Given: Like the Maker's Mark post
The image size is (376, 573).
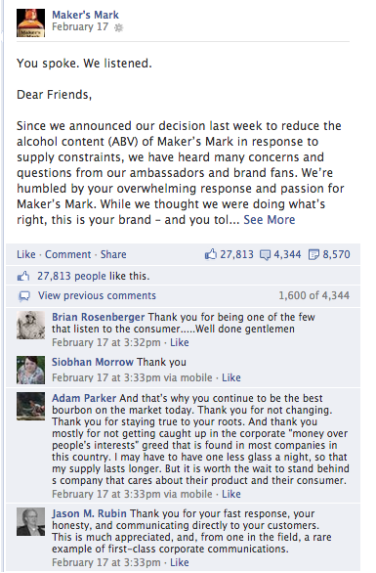Looking at the screenshot, I should tap(26, 254).
